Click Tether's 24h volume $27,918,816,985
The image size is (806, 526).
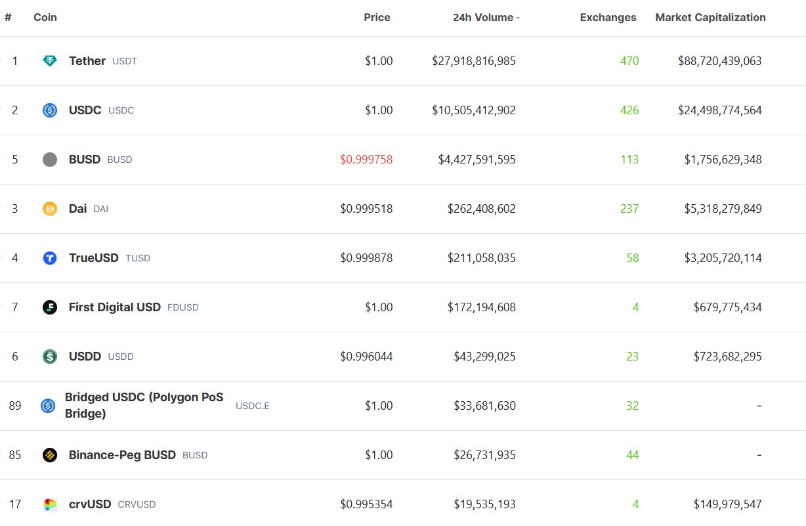pos(474,61)
